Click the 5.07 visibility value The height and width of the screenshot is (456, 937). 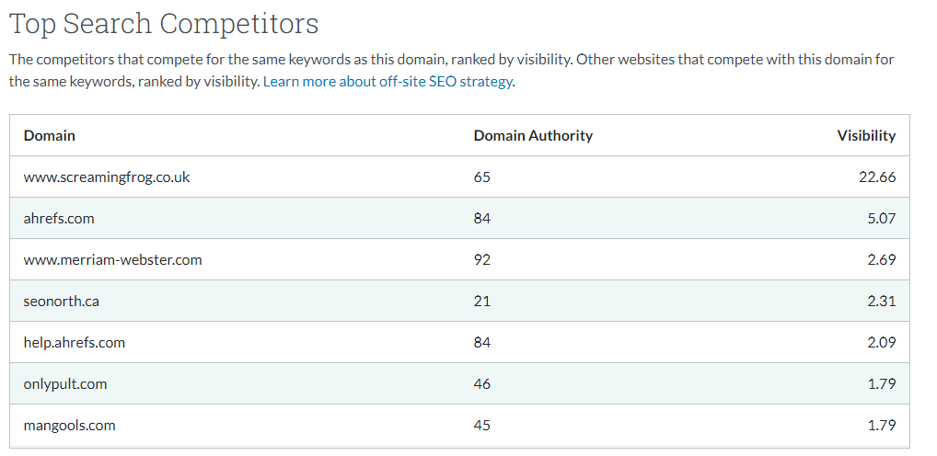pos(880,219)
